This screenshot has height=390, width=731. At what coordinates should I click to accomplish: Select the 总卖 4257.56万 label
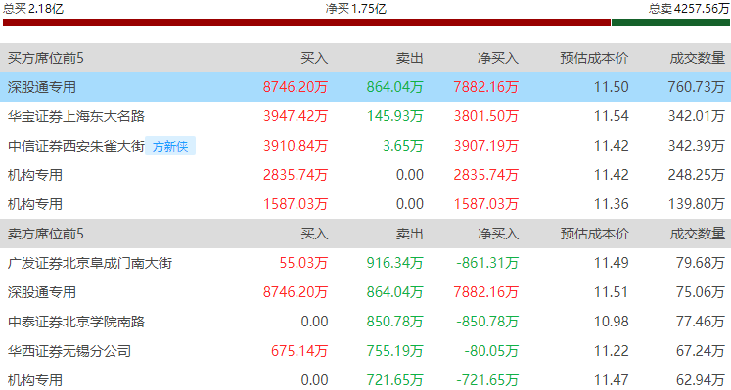689,9
